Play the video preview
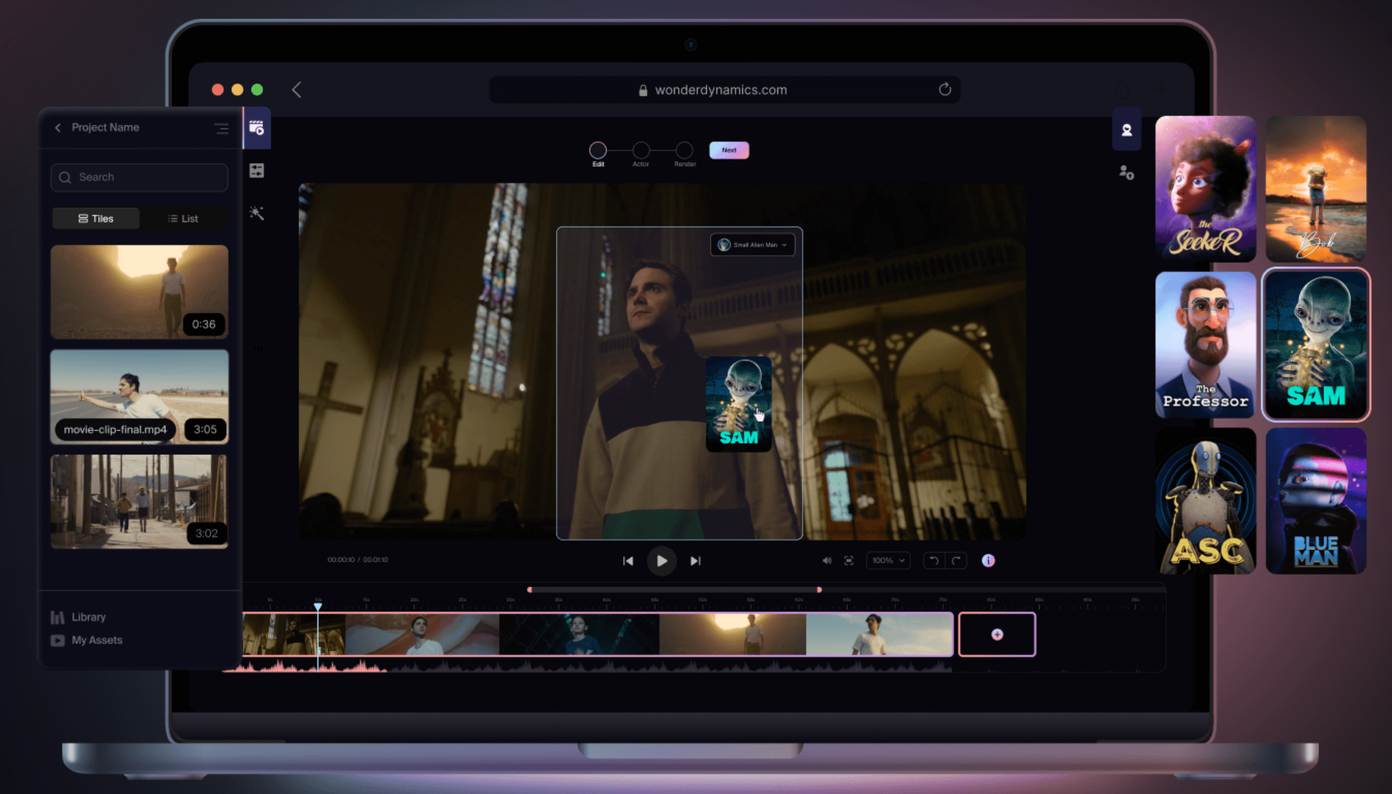This screenshot has width=1392, height=794. point(661,561)
